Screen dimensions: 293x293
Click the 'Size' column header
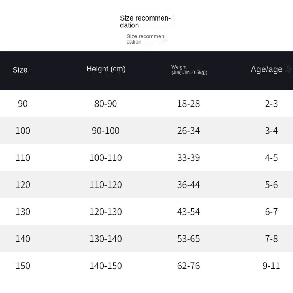point(20,70)
